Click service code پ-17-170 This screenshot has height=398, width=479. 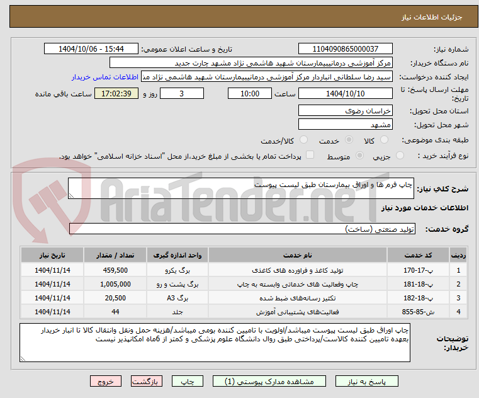418,270
